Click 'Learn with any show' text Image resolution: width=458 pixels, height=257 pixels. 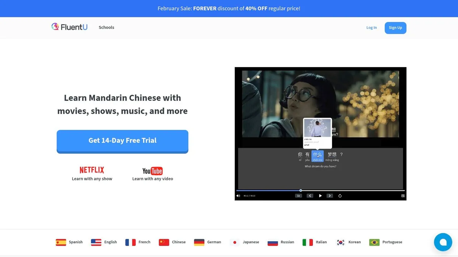coord(92,179)
